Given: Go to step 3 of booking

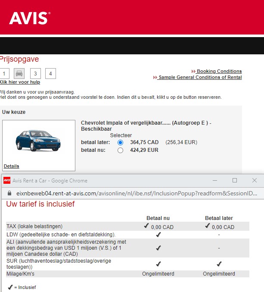Looking at the screenshot, I should [35, 74].
